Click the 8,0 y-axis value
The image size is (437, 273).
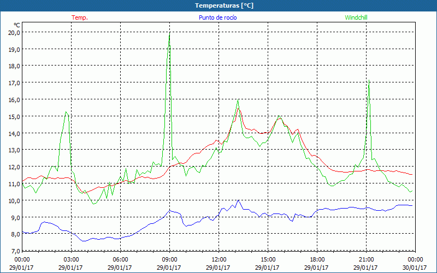click(x=16, y=234)
